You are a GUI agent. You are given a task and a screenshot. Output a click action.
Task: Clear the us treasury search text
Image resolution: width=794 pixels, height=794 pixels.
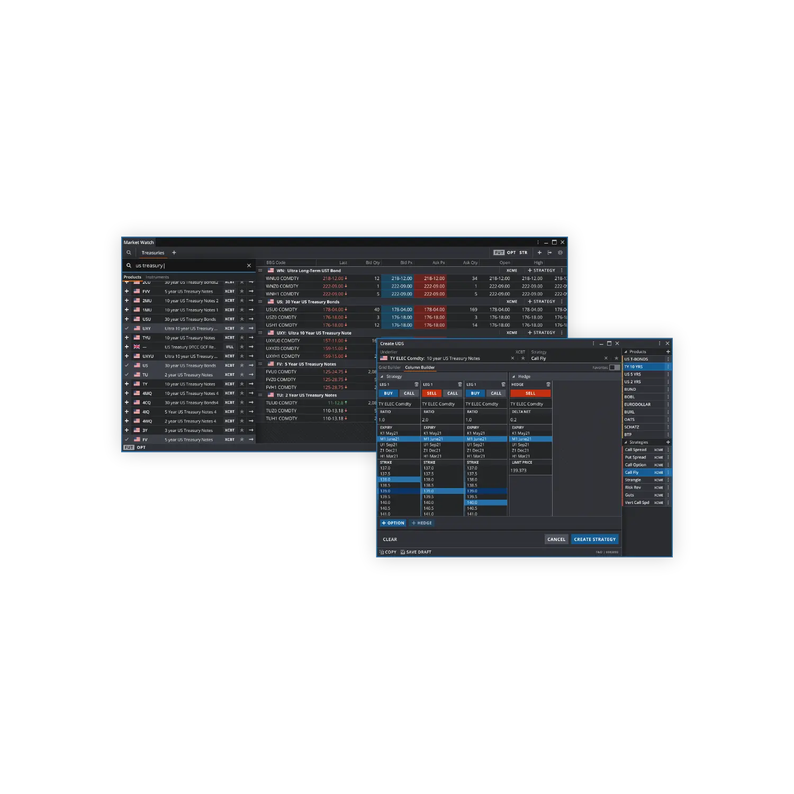coord(249,266)
